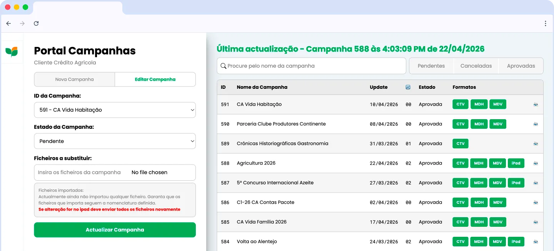Click the action icon for campaign 588

(536, 163)
